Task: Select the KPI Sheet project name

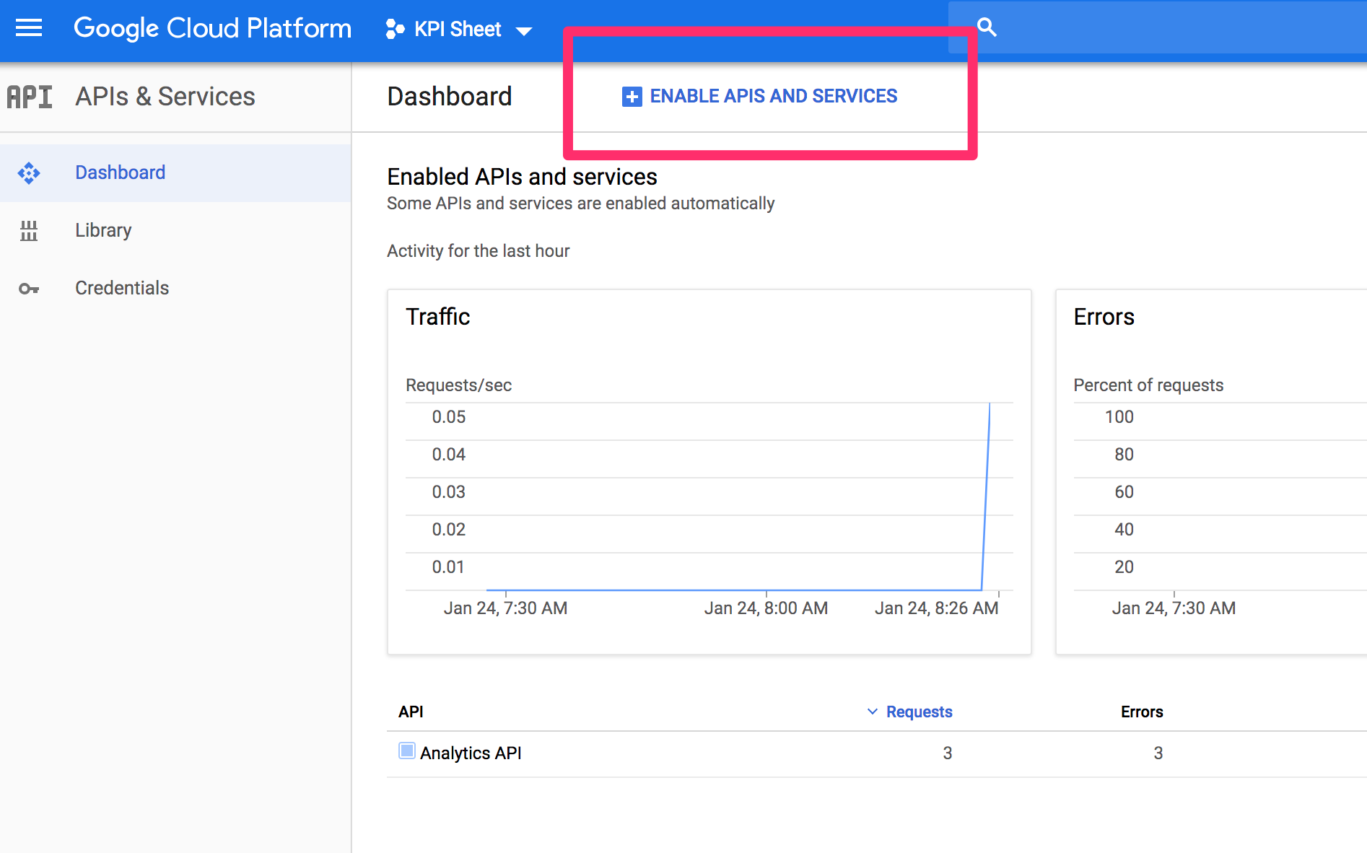Action: [458, 29]
